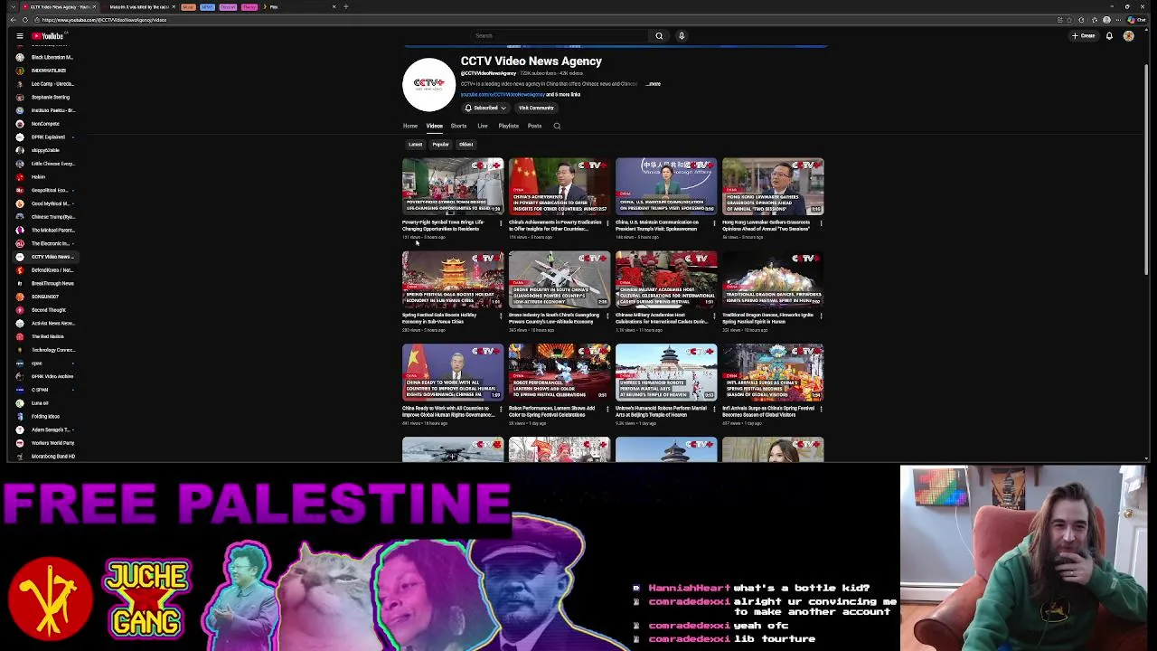The height and width of the screenshot is (651, 1157).
Task: Select the Oldest sort chip
Action: pos(466,145)
